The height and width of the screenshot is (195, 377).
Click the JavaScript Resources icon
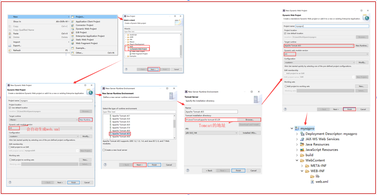tap(302, 150)
